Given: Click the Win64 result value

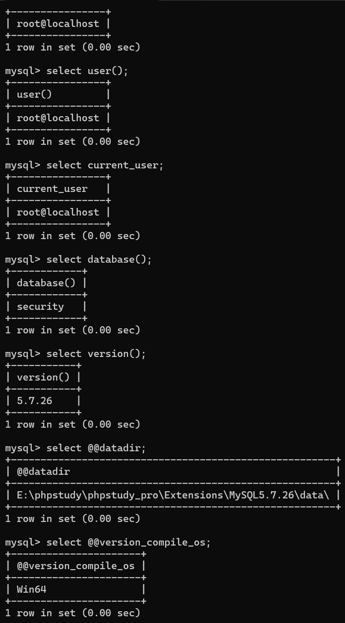Looking at the screenshot, I should (x=32, y=589).
